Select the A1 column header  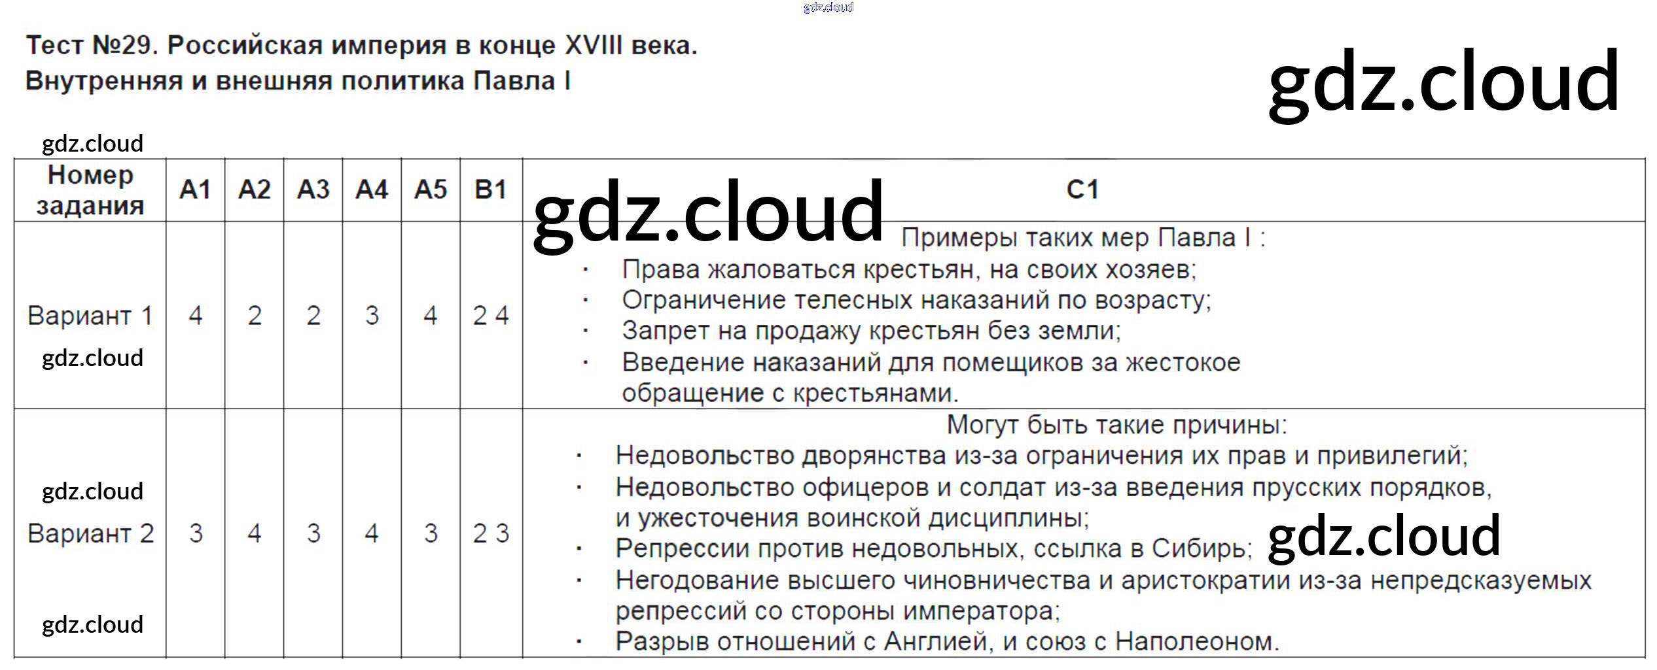click(x=195, y=190)
